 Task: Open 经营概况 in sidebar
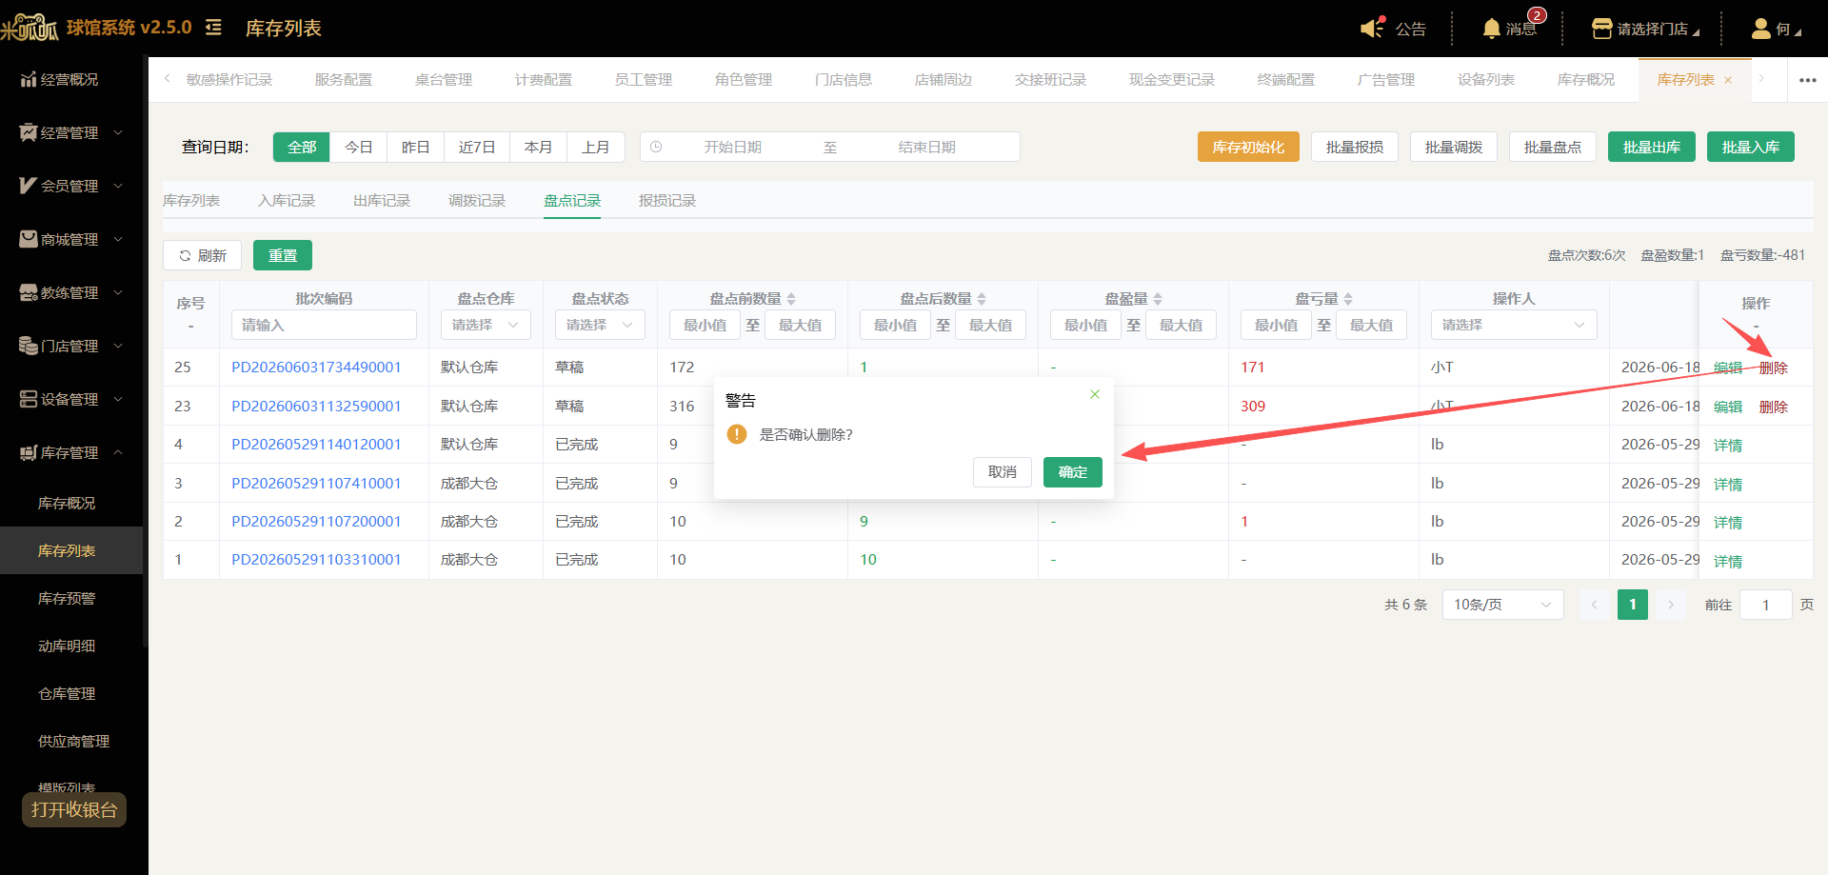click(x=71, y=80)
